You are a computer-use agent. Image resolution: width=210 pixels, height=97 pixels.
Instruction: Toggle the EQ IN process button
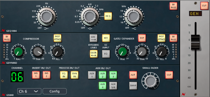click(64, 75)
